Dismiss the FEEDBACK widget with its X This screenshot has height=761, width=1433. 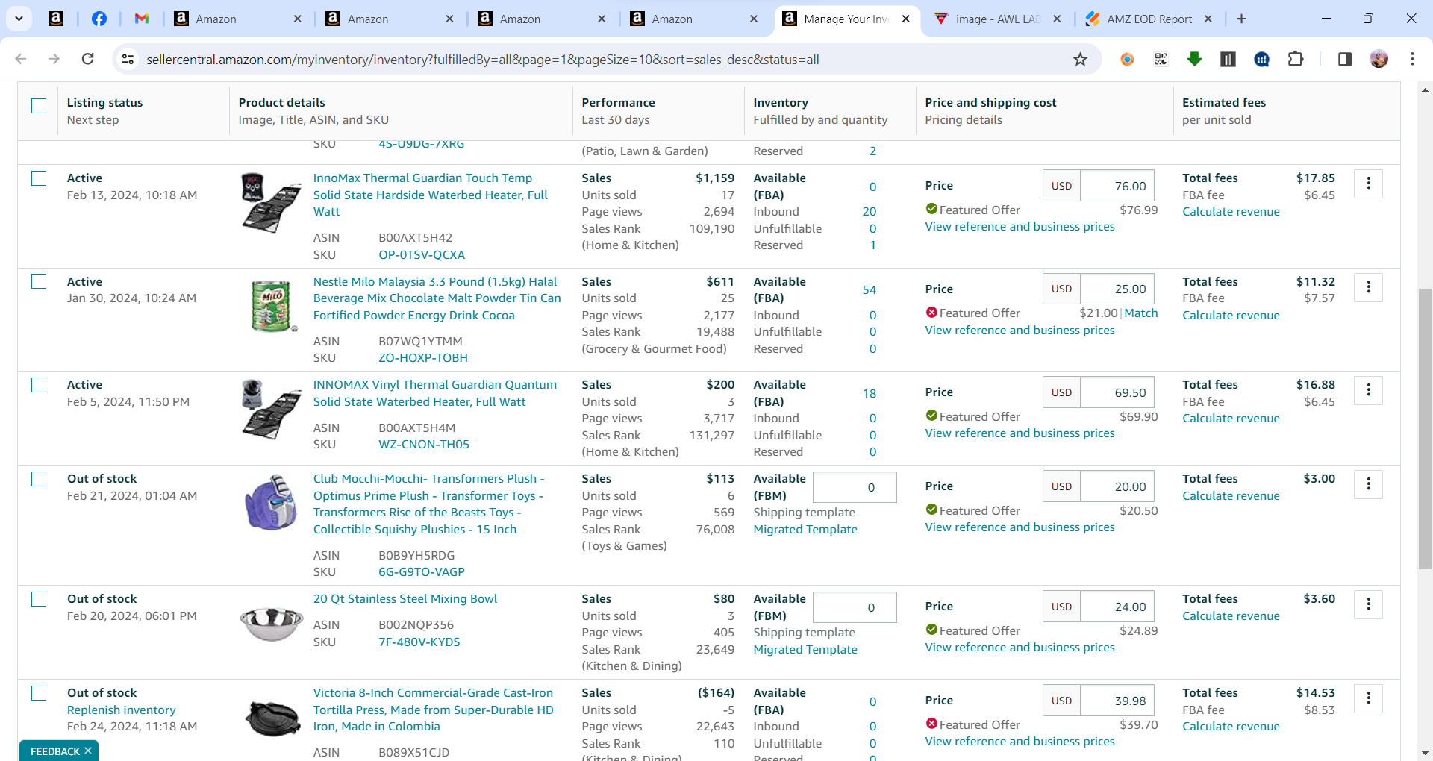[x=88, y=751]
